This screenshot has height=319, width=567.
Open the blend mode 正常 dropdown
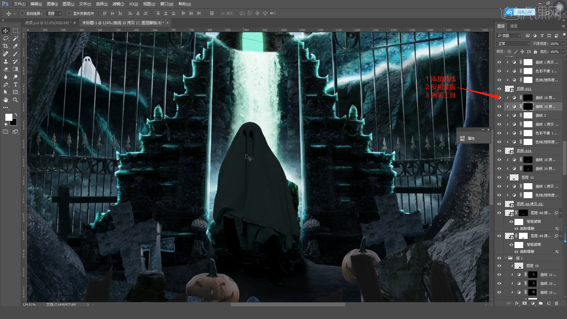(514, 44)
